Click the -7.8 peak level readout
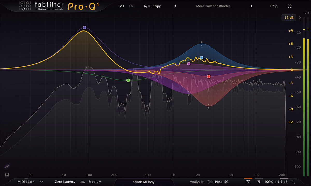 (x=306, y=13)
